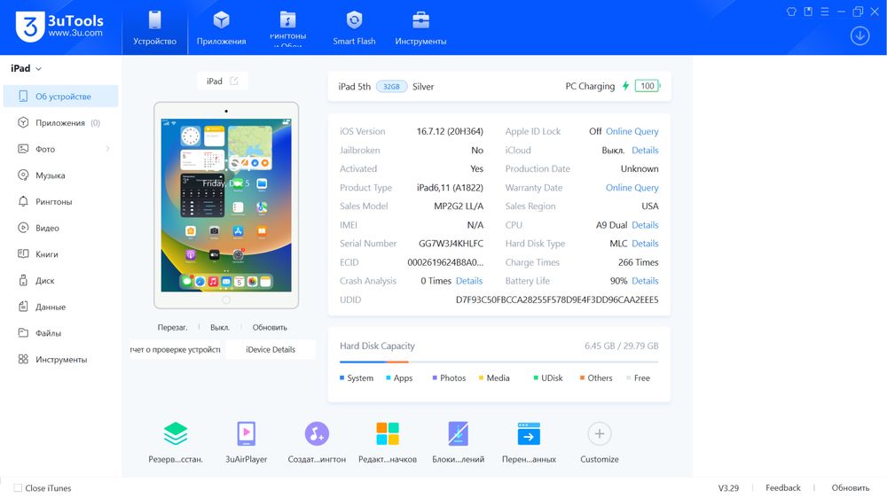Image resolution: width=887 pixels, height=498 pixels.
Task: Open the downloads arrow icon
Action: tap(860, 36)
